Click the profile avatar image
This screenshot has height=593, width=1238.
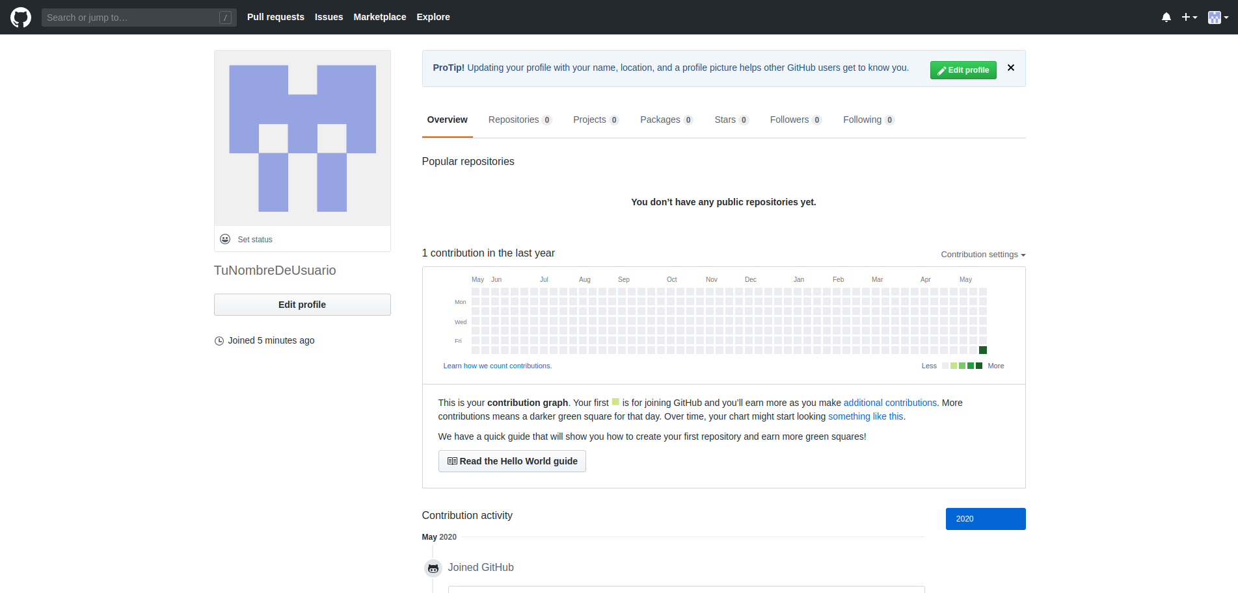[x=303, y=138]
